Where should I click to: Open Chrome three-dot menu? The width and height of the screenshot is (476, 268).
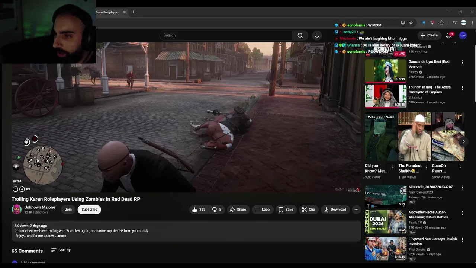473,23
